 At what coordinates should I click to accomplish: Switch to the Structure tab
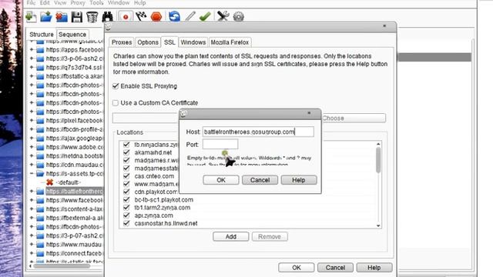tap(42, 34)
